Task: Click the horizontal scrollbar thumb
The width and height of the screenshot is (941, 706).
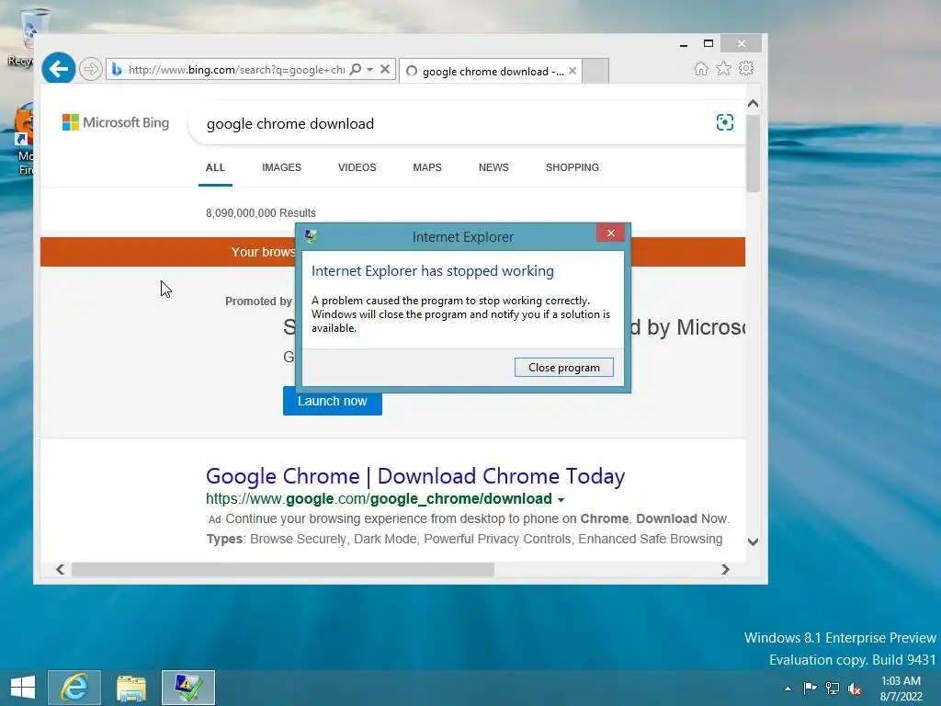Action: coord(283,569)
